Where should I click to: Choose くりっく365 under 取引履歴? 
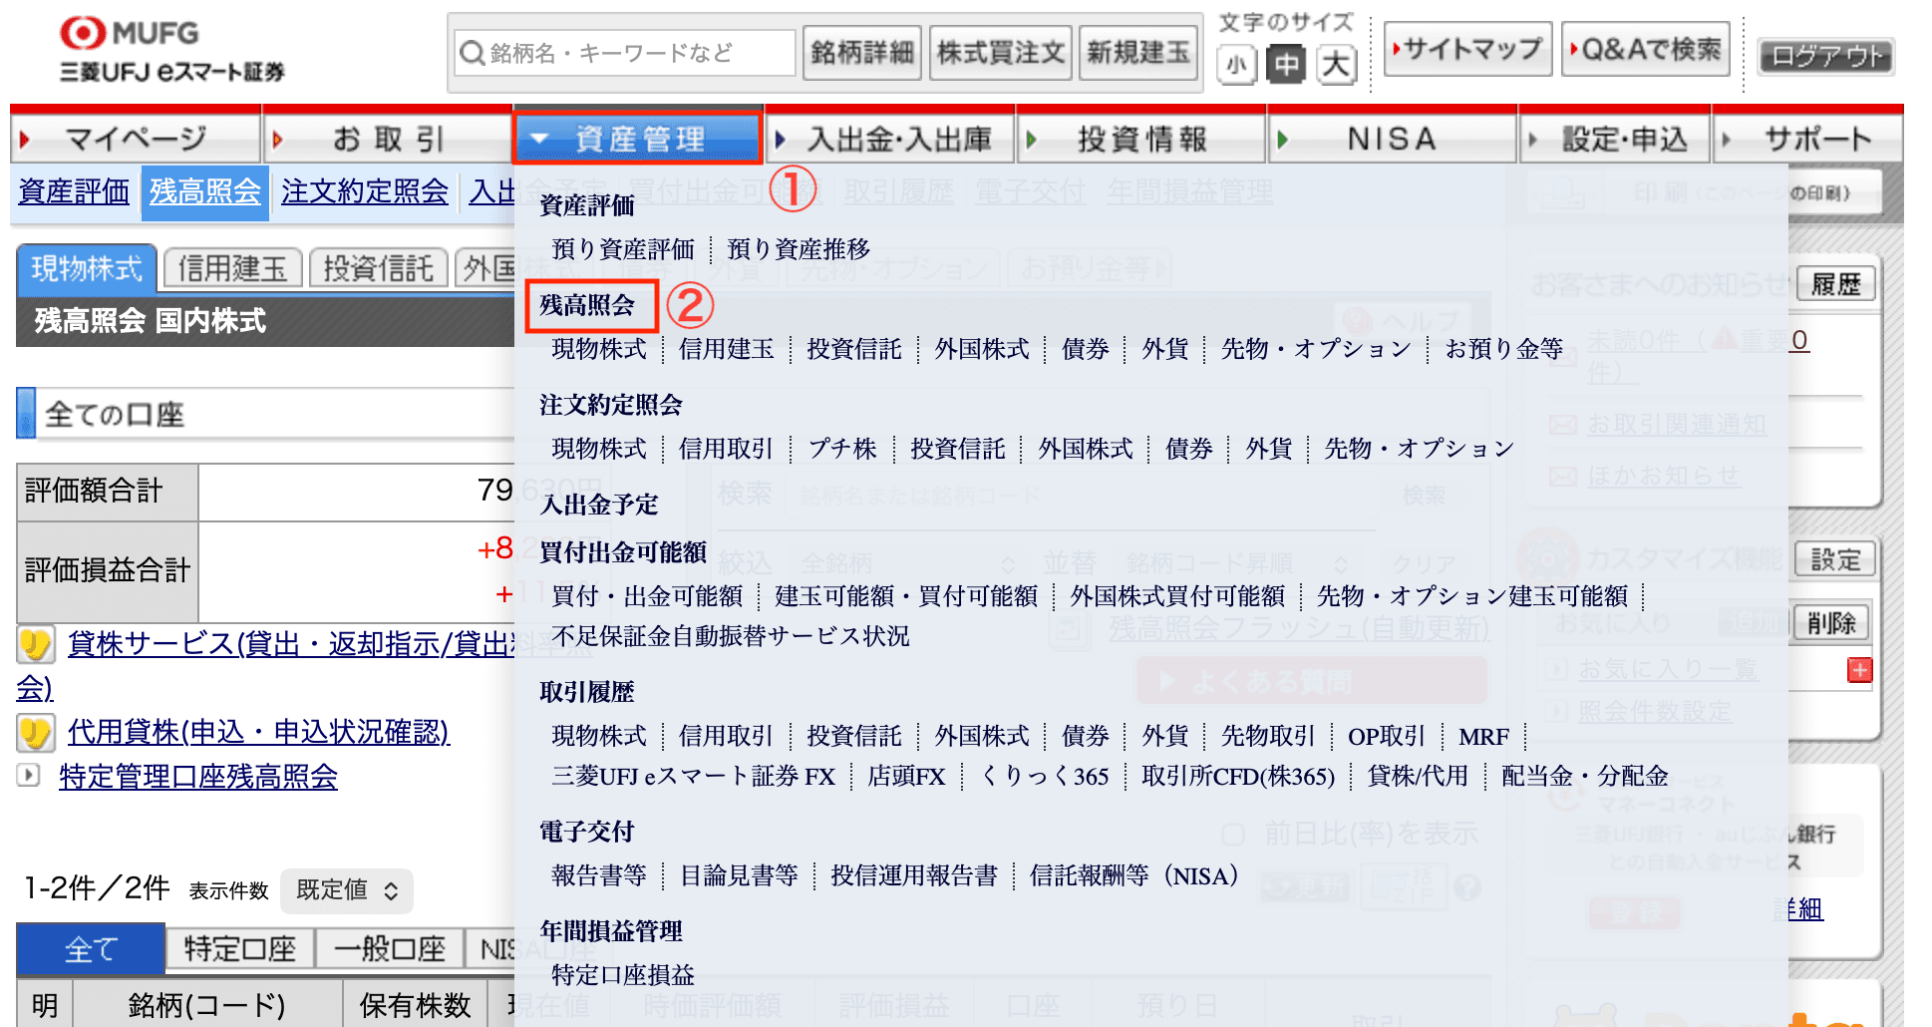coord(1045,777)
